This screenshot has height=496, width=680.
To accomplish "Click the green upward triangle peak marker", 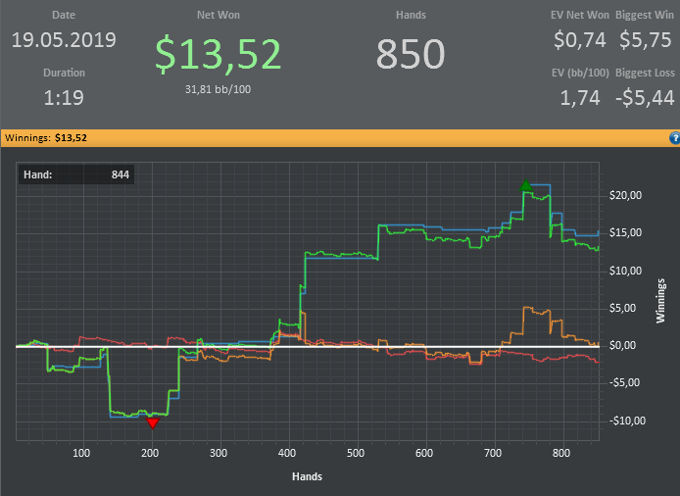I will [525, 185].
